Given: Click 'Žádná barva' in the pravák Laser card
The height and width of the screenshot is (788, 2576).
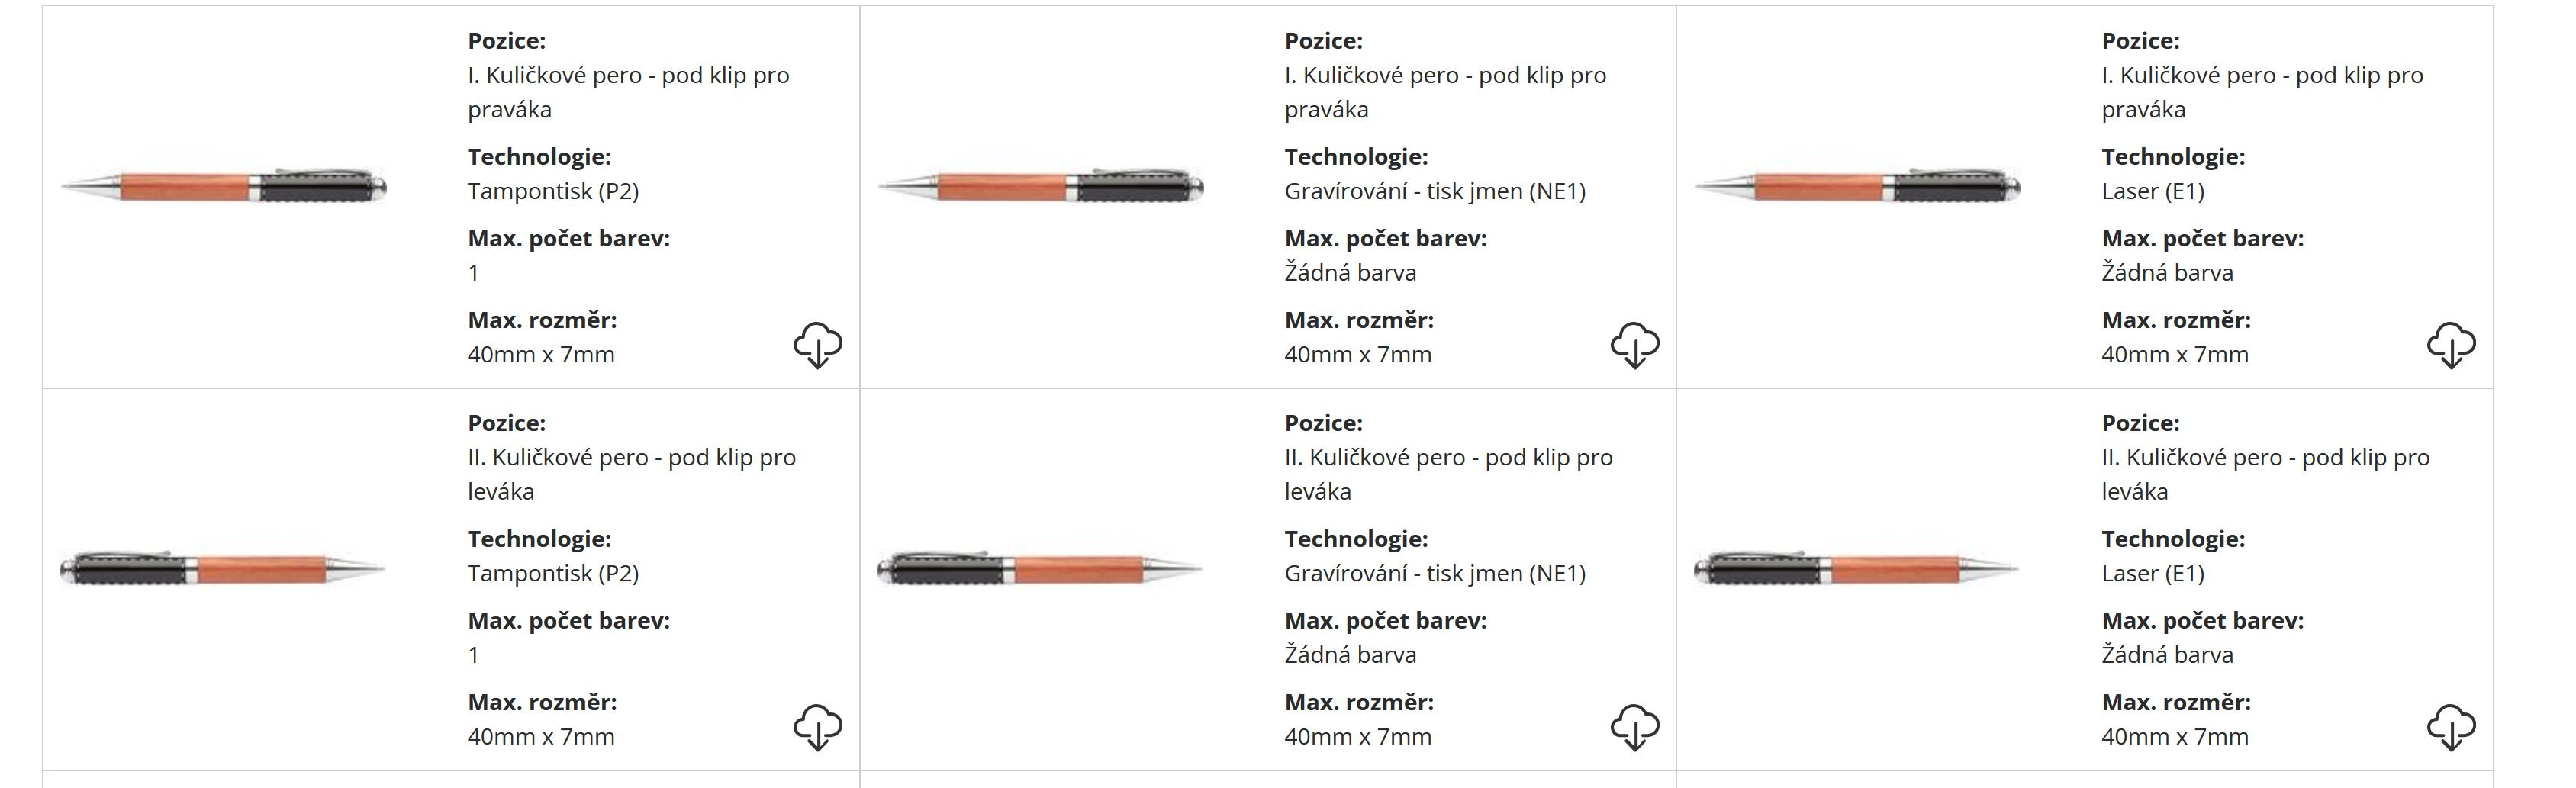Looking at the screenshot, I should tap(2167, 273).
